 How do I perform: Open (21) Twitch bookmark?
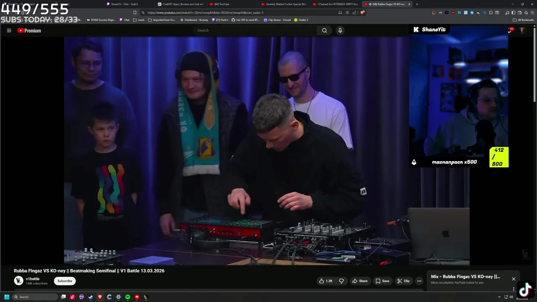point(220,20)
